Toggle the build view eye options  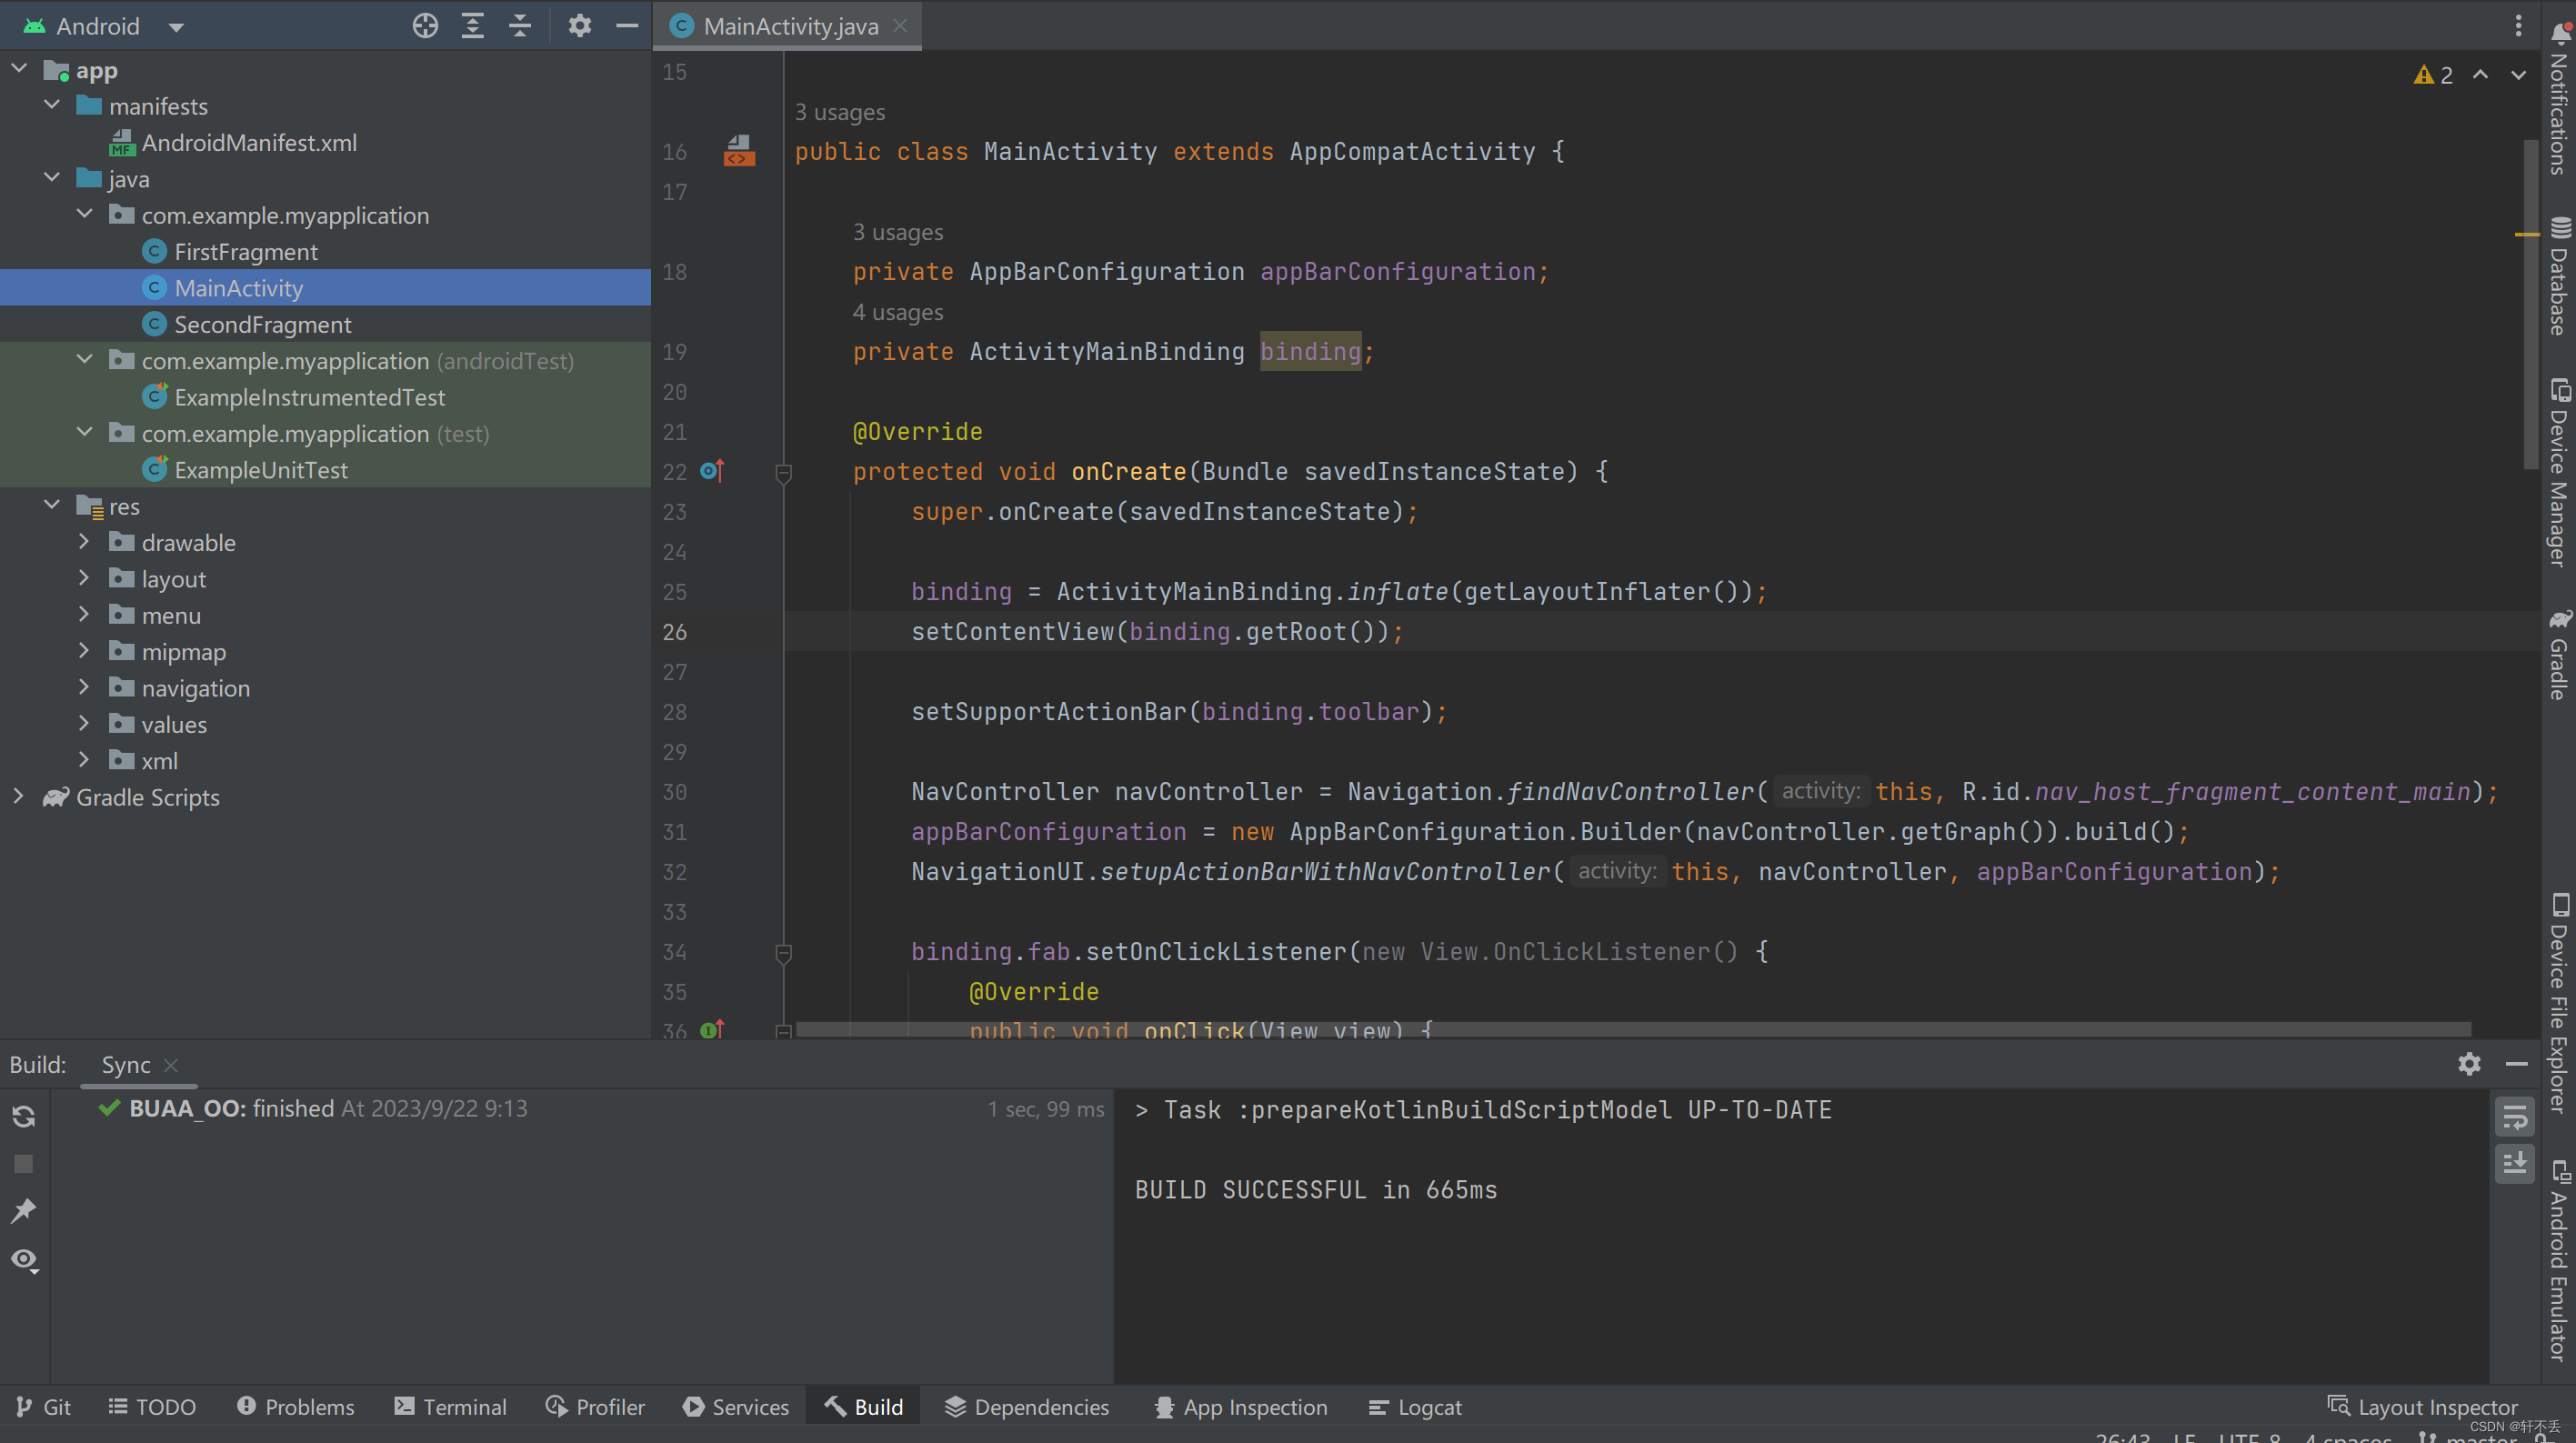point(24,1260)
